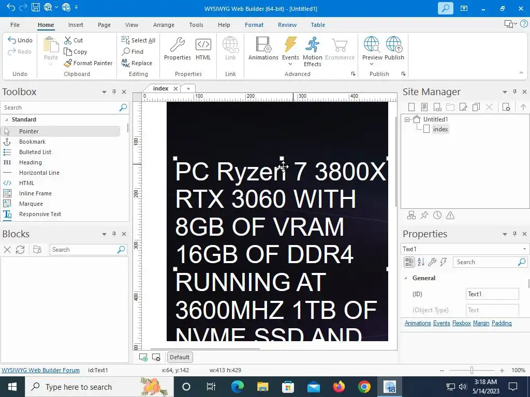
Task: Open the Padding link in Properties
Action: (x=502, y=323)
